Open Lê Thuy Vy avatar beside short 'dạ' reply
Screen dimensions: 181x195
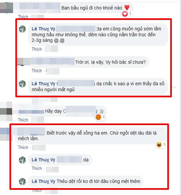[23, 160]
